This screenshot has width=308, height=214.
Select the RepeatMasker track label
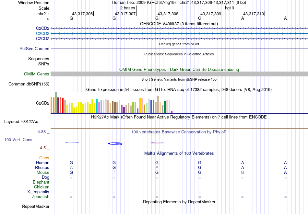36,206
